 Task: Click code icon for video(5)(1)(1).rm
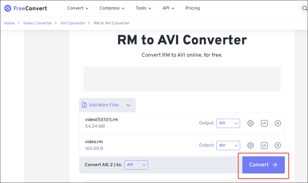tap(264, 123)
